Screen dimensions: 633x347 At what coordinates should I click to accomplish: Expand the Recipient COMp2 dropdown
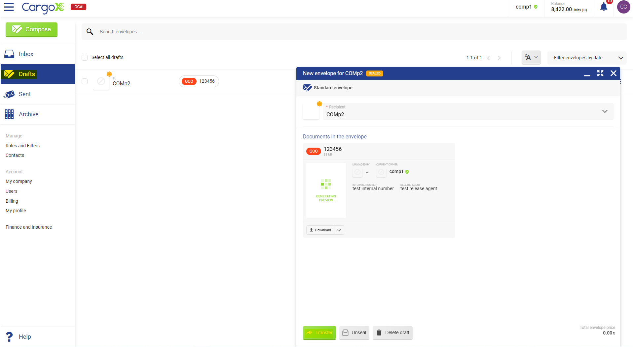[x=605, y=111]
